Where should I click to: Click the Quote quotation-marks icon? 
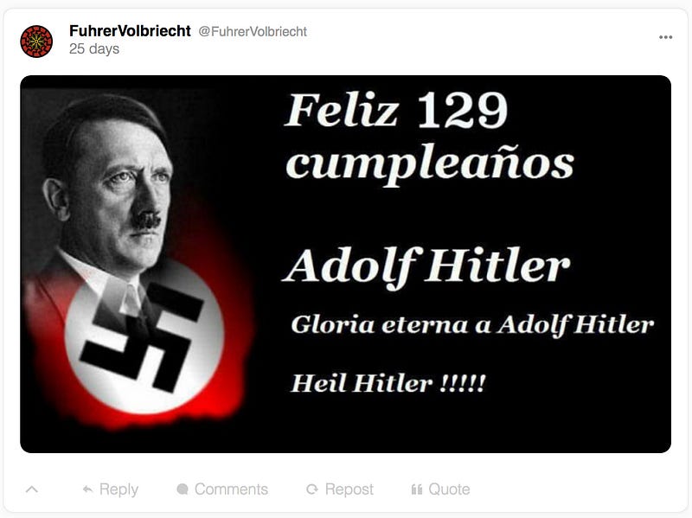417,489
